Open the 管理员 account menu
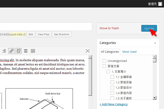 point(152,4)
